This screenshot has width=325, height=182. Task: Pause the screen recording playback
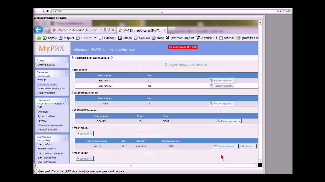click(x=39, y=11)
